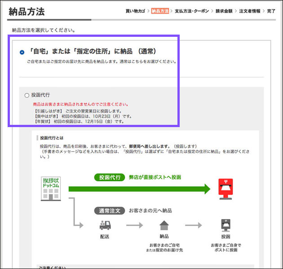Click the お客さまご自身でポストに投函 caption
Image resolution: width=283 pixels, height=269 pixels.
(x=226, y=247)
